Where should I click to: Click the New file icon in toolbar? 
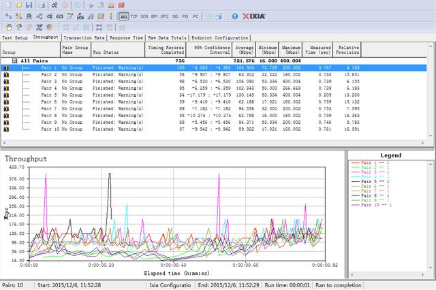(7, 5)
